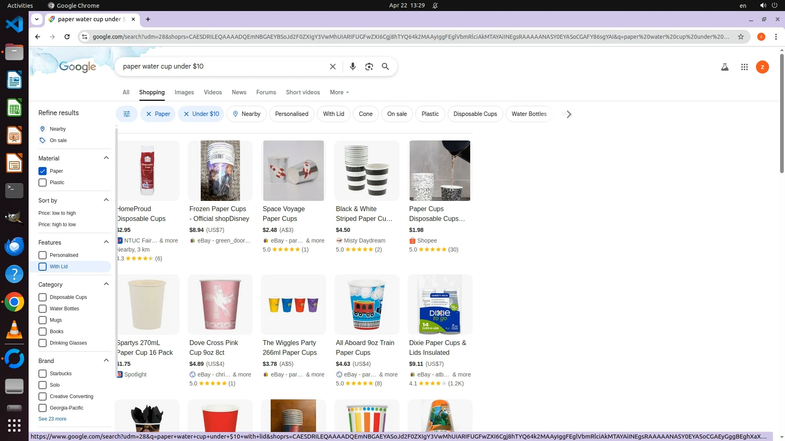
Task: Collapse the Material filter section
Action: [x=106, y=158]
